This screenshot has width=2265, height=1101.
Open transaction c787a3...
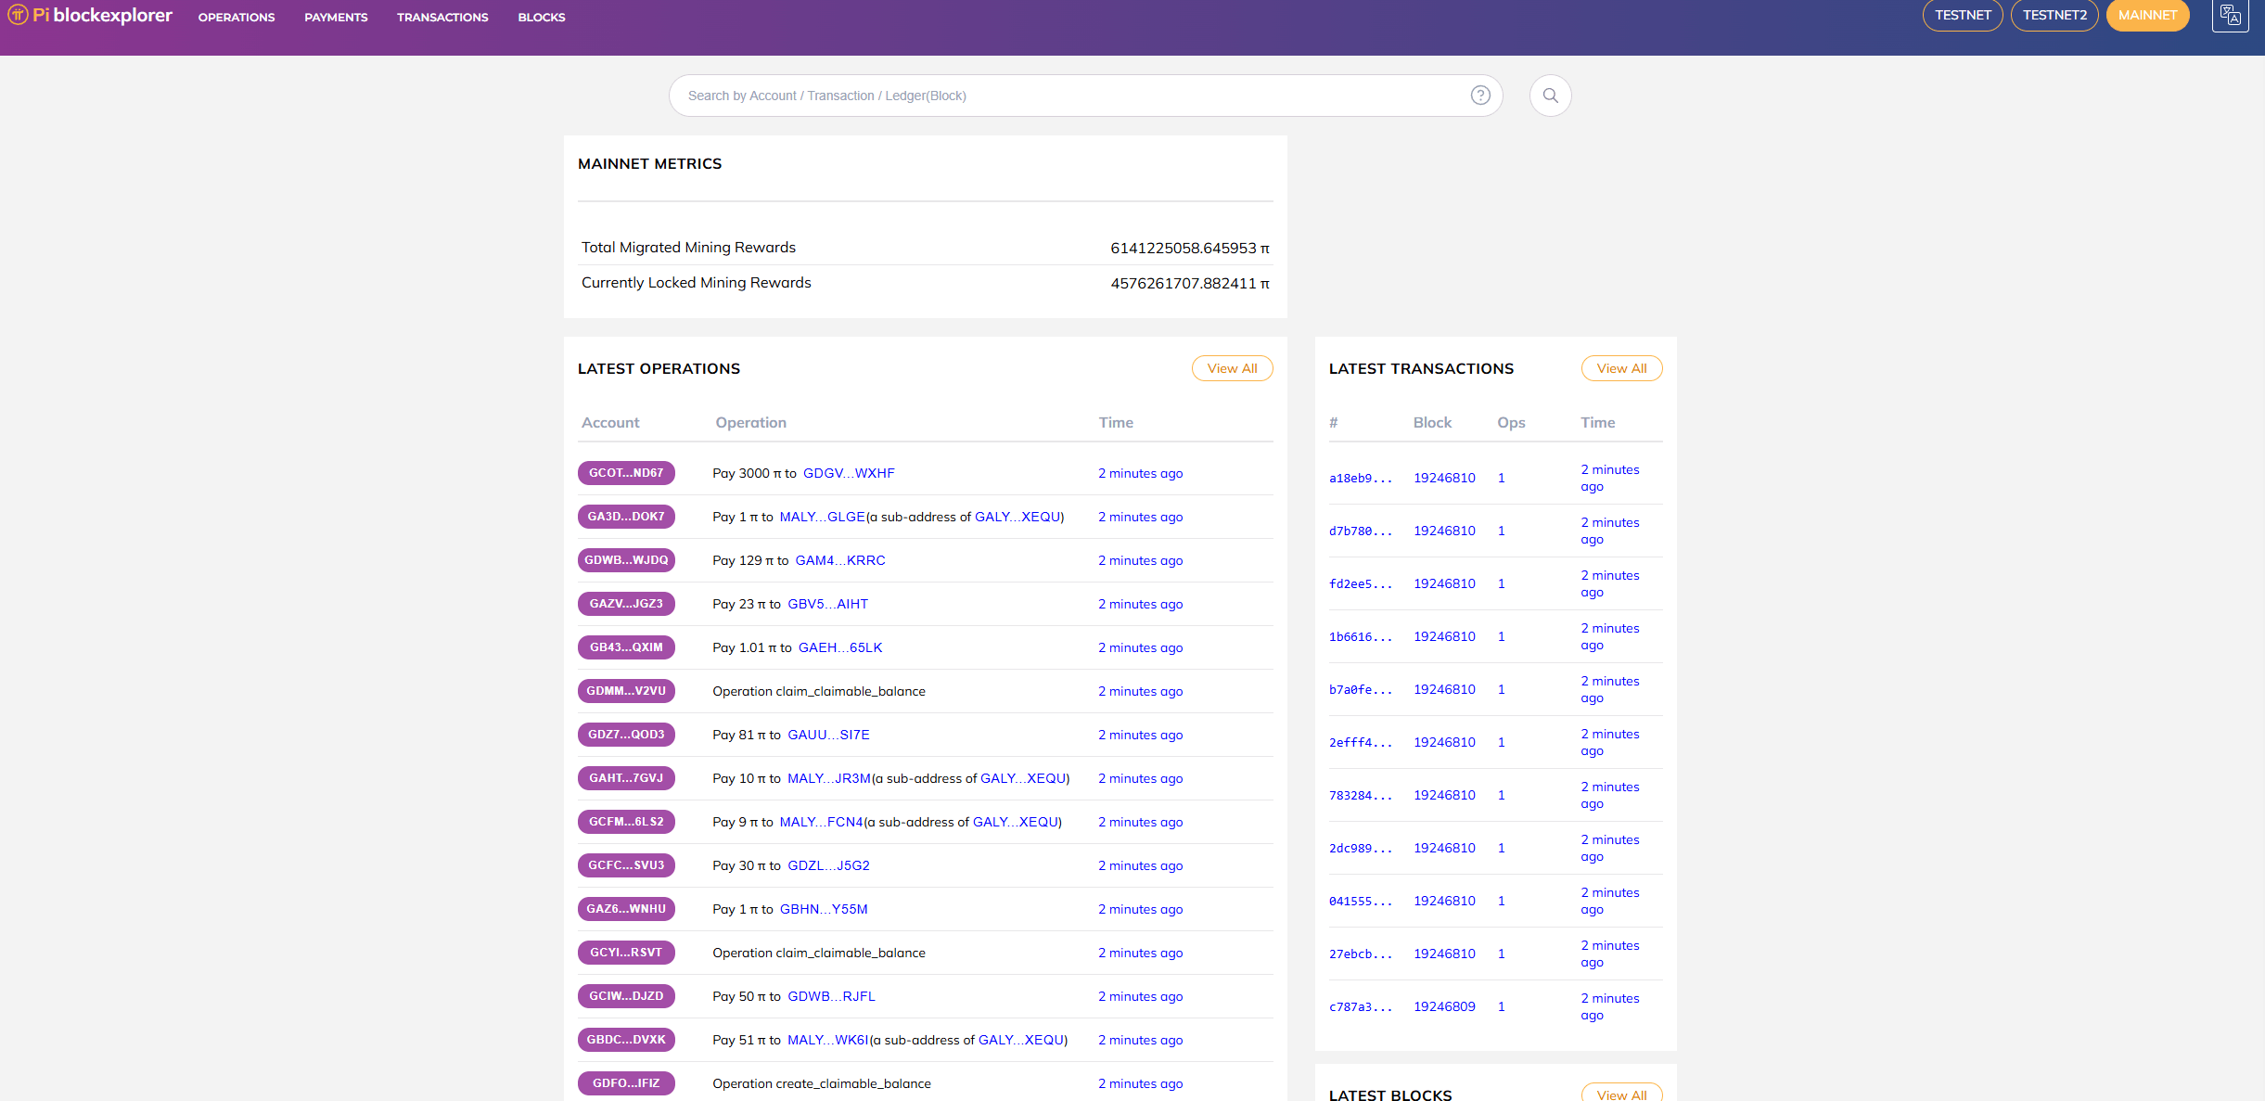pyautogui.click(x=1361, y=1007)
